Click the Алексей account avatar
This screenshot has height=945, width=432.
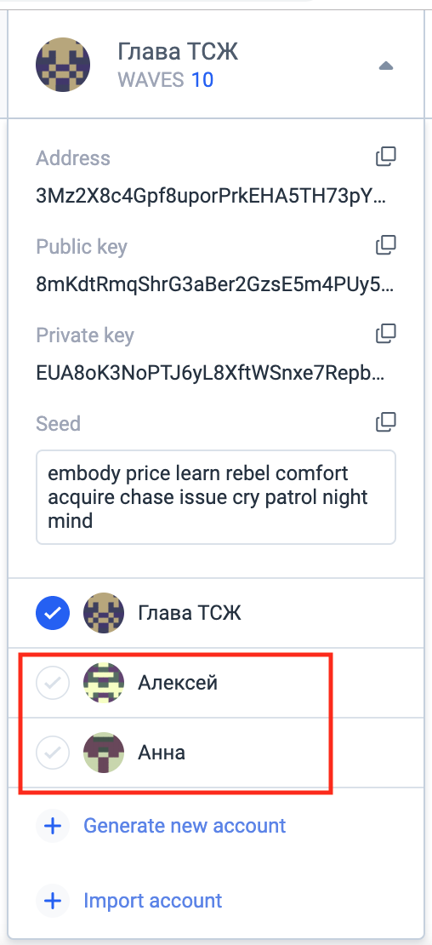tap(104, 683)
